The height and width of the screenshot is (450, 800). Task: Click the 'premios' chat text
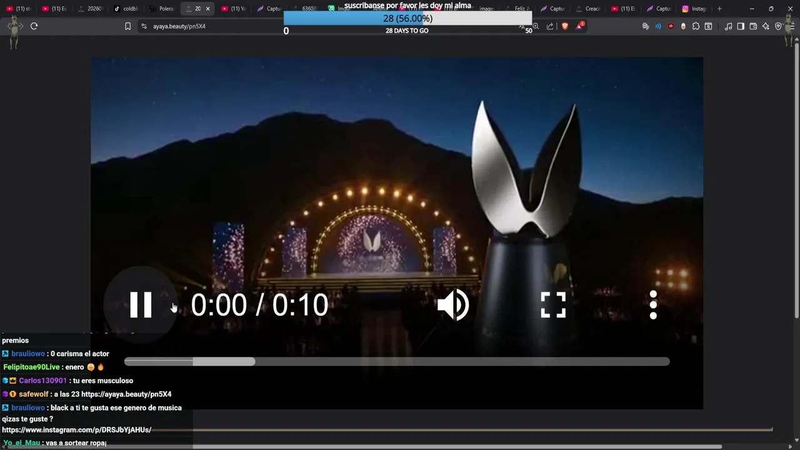[15, 341]
